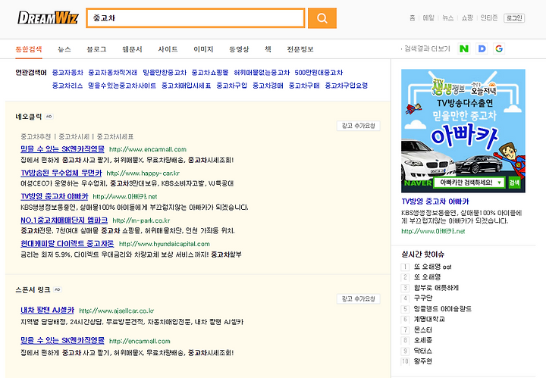Screen dimensions: 546x378
Task: Open hot issue rank 2 또 오해영
Action: pyautogui.click(x=427, y=277)
